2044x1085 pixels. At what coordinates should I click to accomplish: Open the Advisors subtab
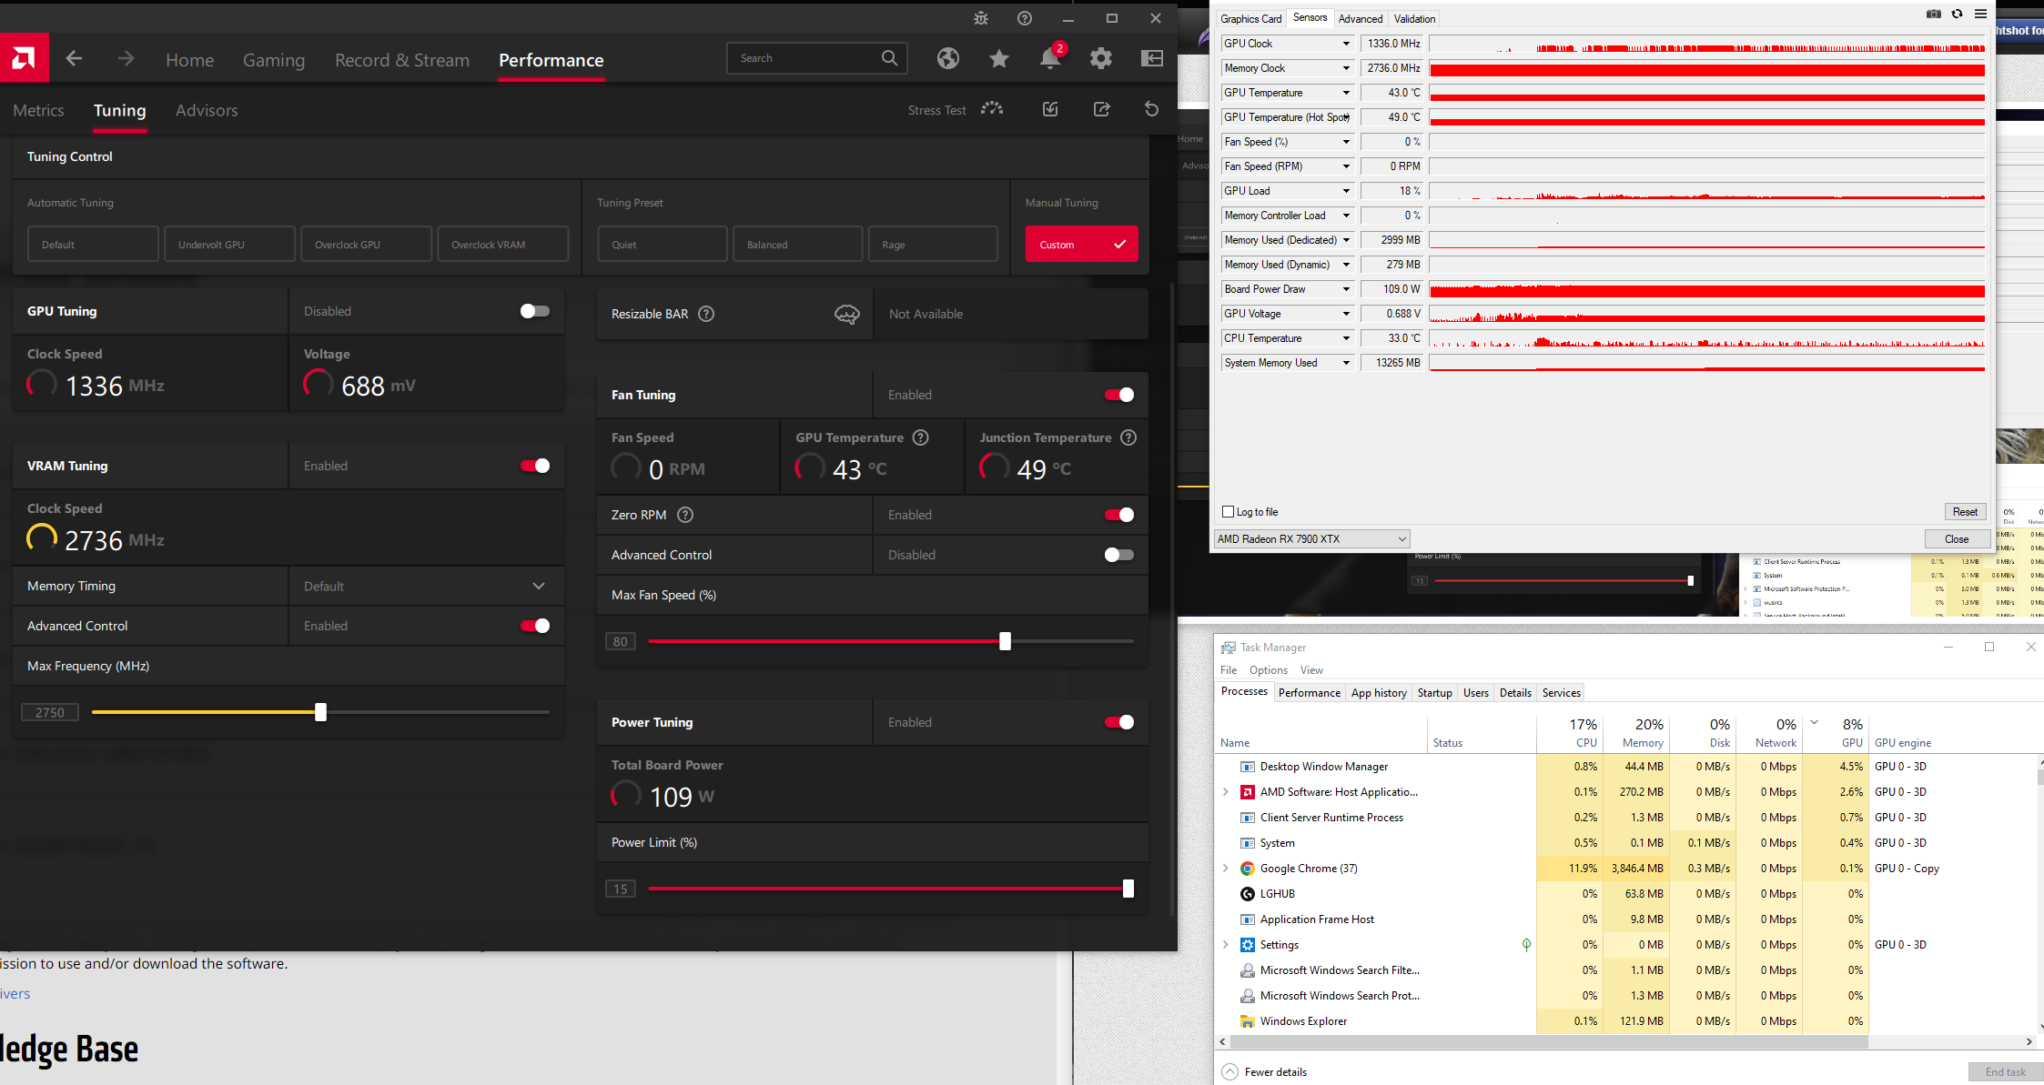[x=207, y=110]
